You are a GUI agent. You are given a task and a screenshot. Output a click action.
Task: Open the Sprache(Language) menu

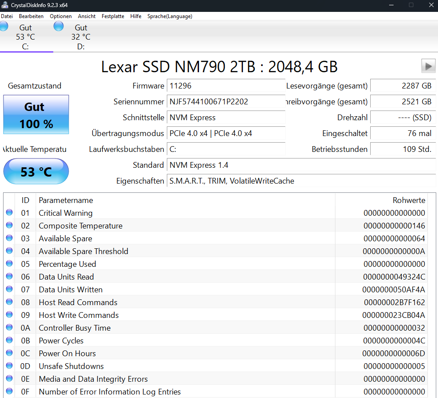[x=170, y=16]
